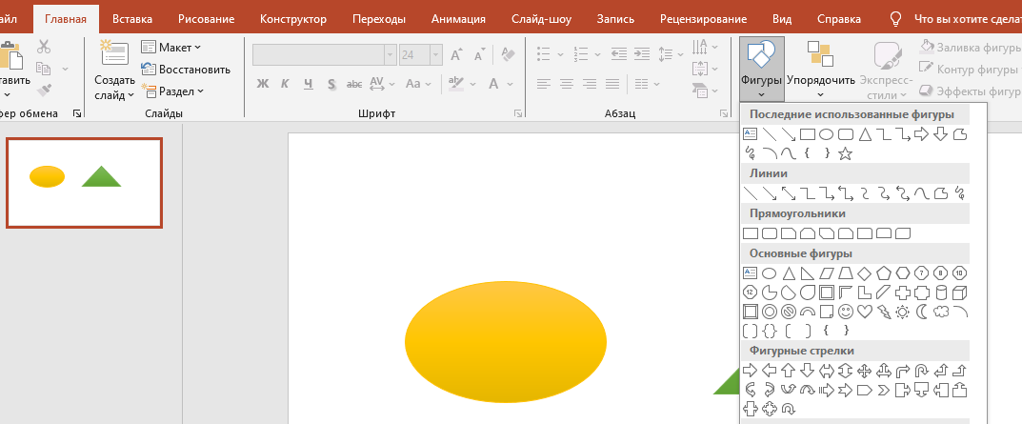Center the paragraph text
The width and height of the screenshot is (1022, 424).
(567, 84)
